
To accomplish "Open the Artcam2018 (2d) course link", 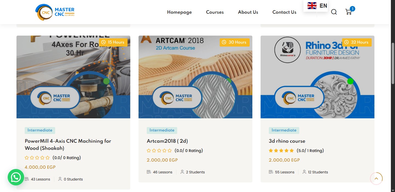I will click(x=167, y=141).
